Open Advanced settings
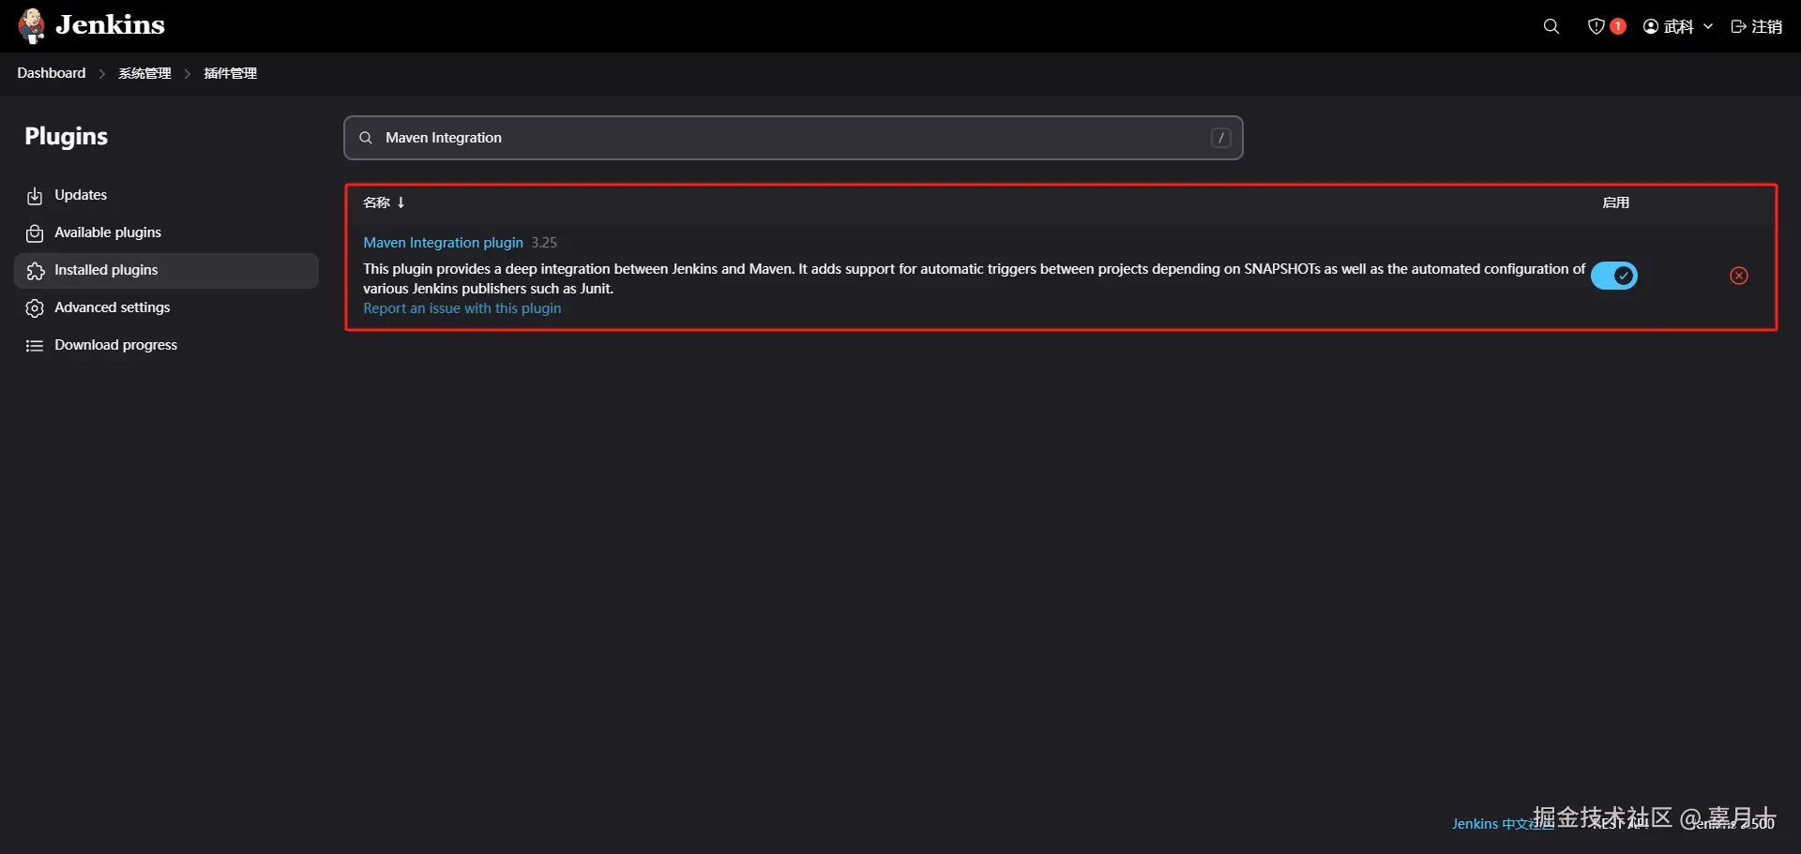Screen dimensions: 1801x854 point(166,307)
